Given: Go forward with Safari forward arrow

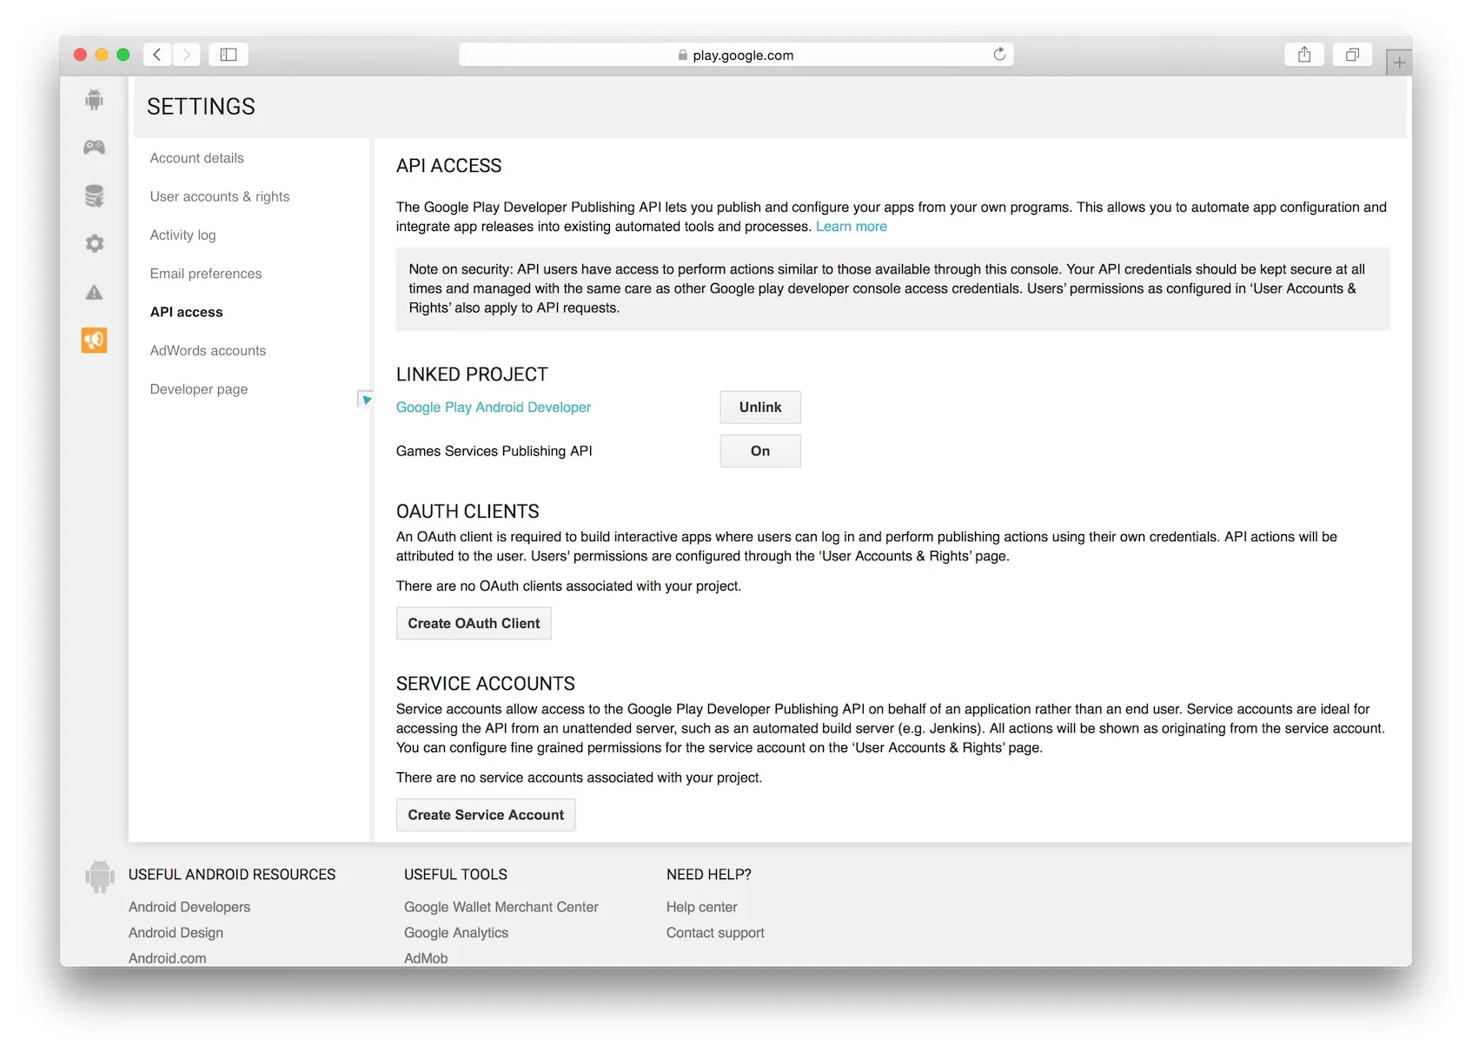Looking at the screenshot, I should click(x=186, y=55).
